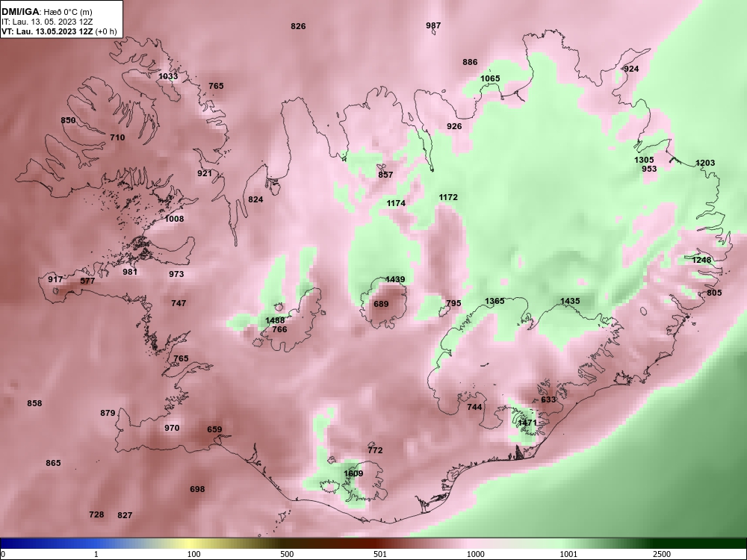Select the 728 value

pos(96,514)
